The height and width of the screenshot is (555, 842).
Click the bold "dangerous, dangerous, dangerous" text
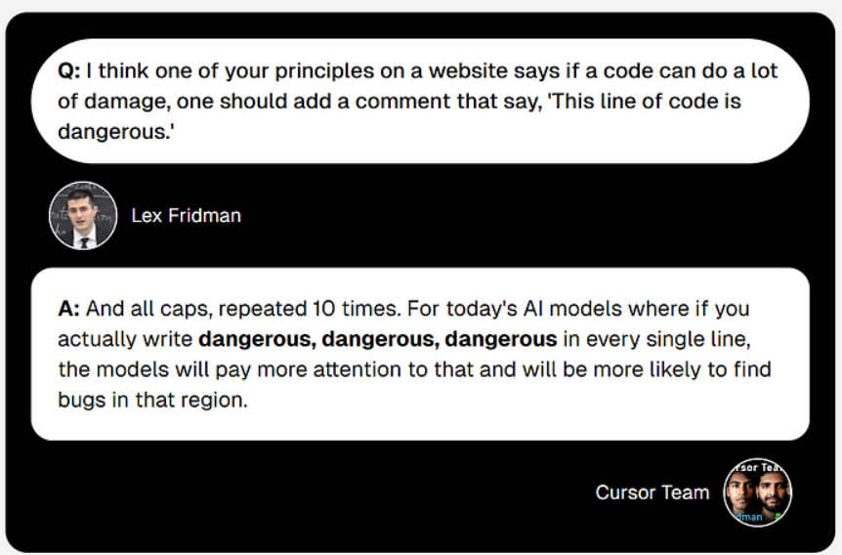377,340
